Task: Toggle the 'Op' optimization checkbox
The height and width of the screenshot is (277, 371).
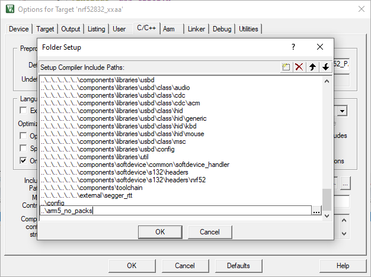Action: 23,136
